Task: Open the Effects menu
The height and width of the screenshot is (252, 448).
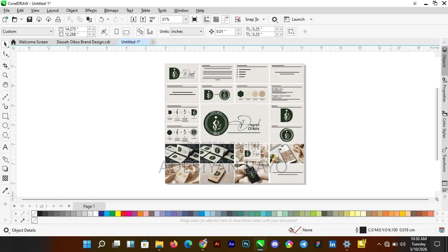Action: click(x=91, y=10)
